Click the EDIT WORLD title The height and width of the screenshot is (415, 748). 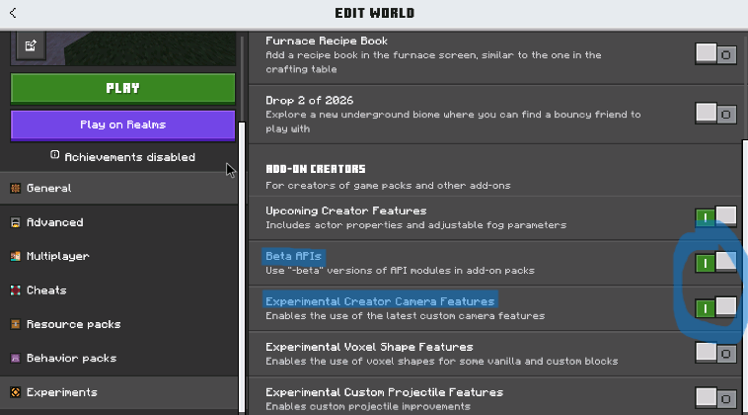point(374,14)
